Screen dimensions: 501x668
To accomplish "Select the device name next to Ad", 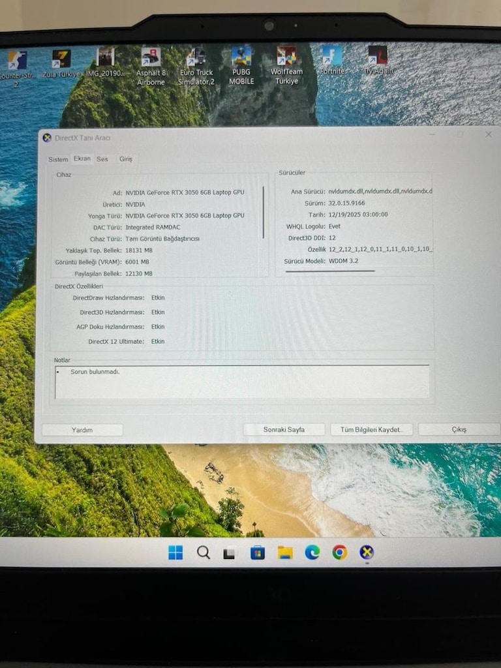I will coord(185,192).
